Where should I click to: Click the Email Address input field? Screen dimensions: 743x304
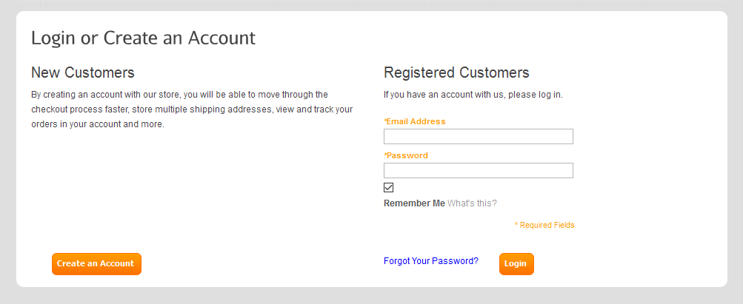coord(478,137)
